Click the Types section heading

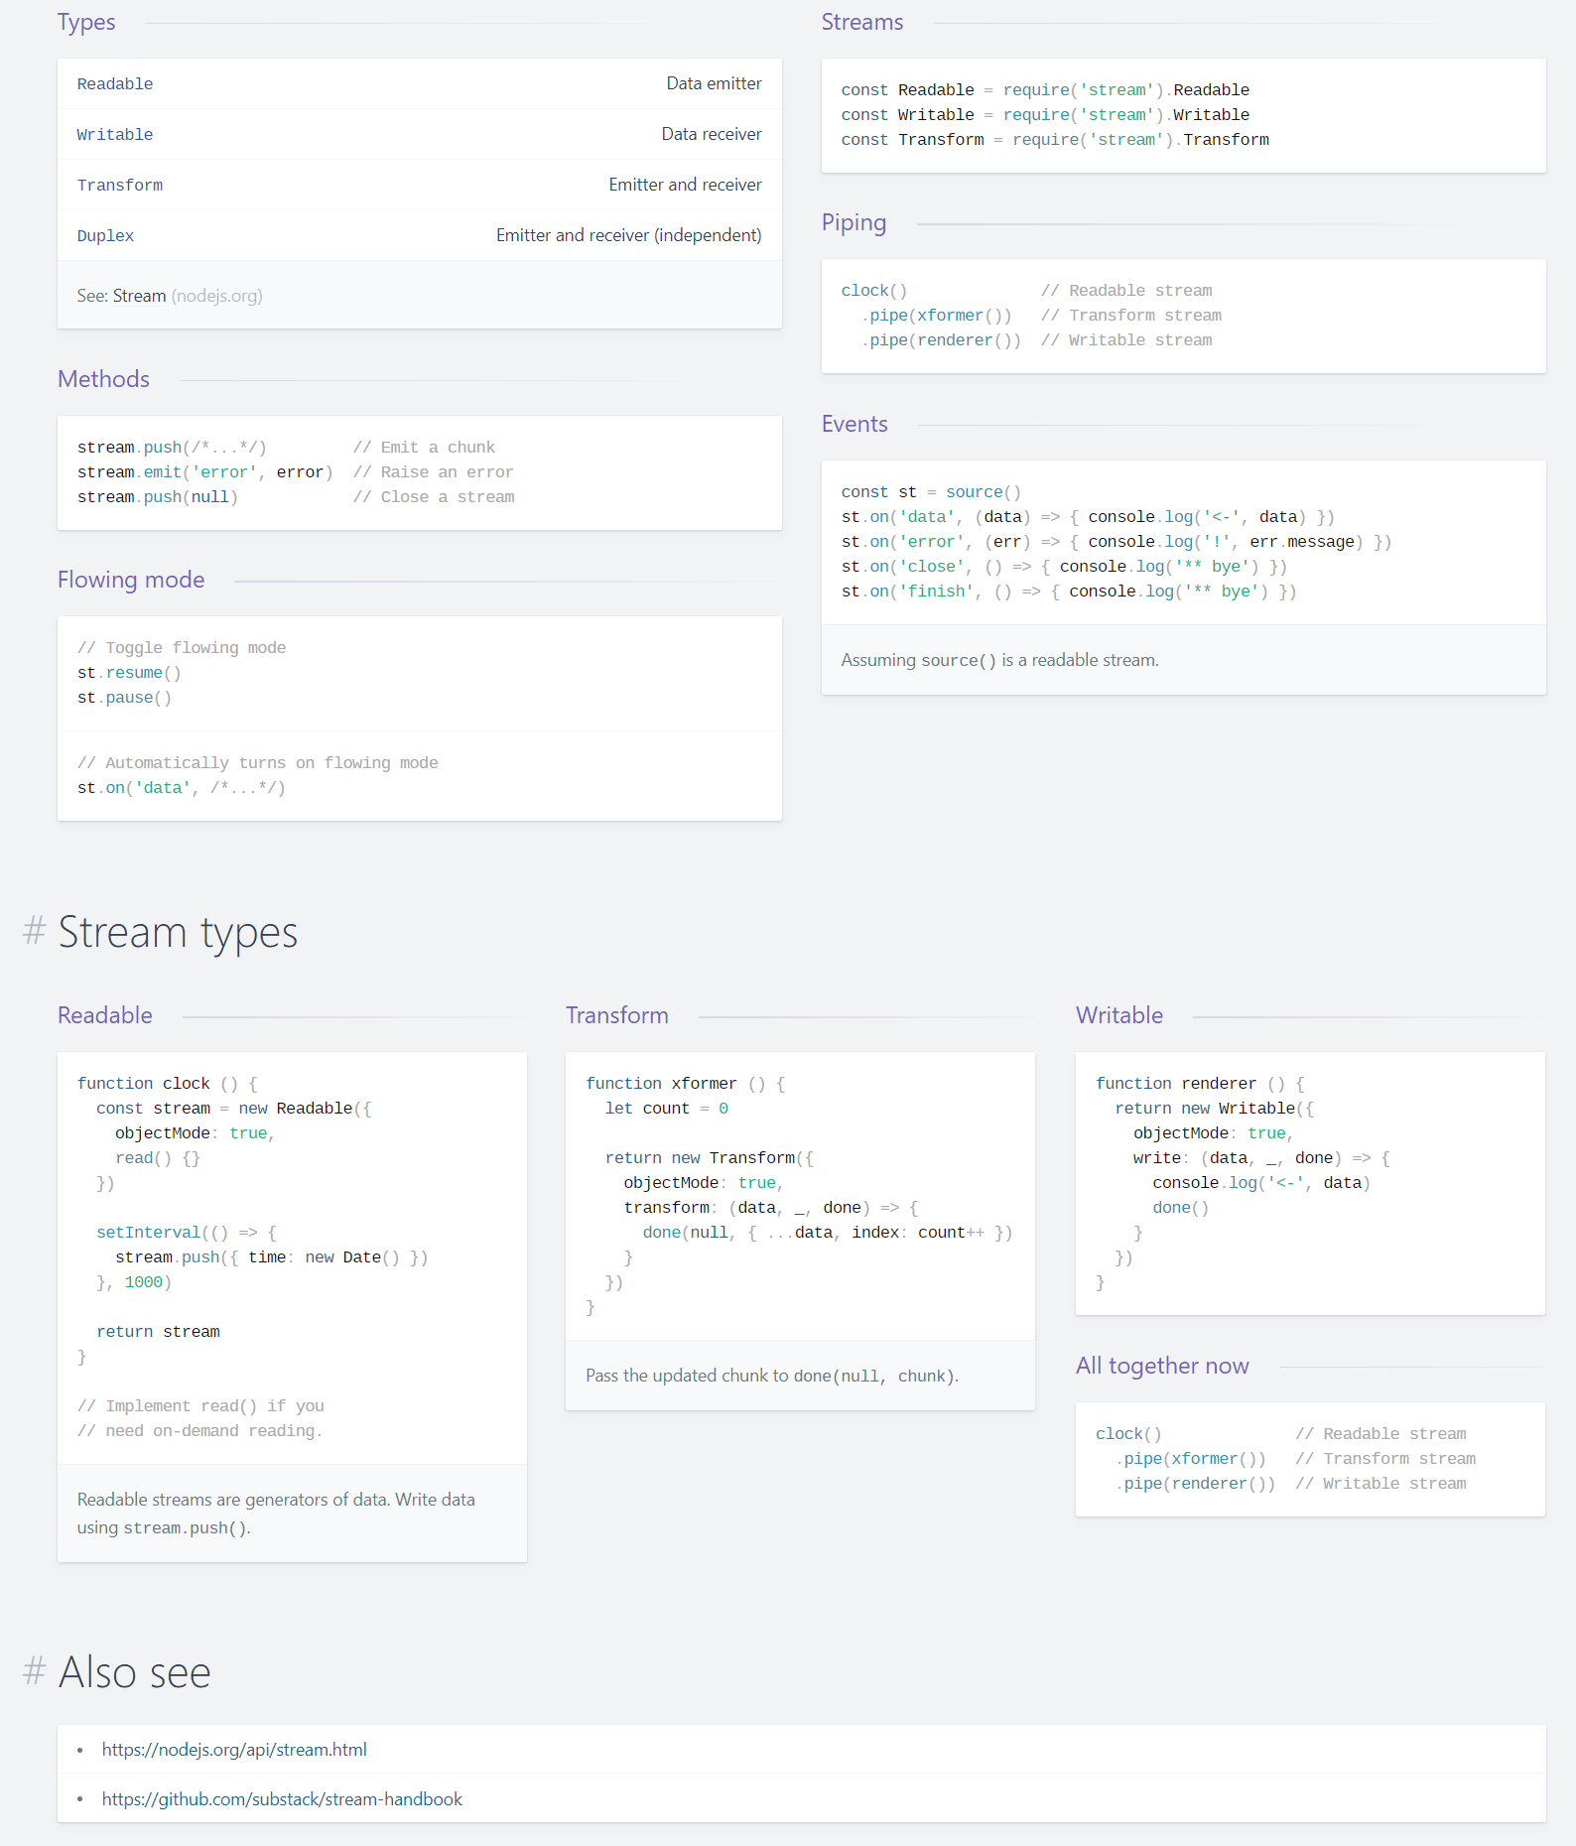(x=86, y=23)
